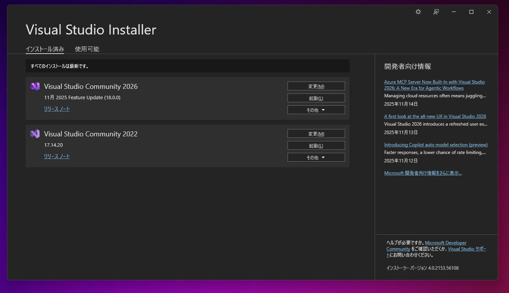
Task: Click 変更 for Visual Studio Community 2022
Action: tap(316, 133)
